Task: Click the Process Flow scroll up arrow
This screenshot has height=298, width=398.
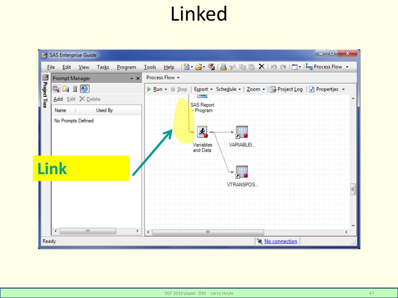Action: [353, 98]
